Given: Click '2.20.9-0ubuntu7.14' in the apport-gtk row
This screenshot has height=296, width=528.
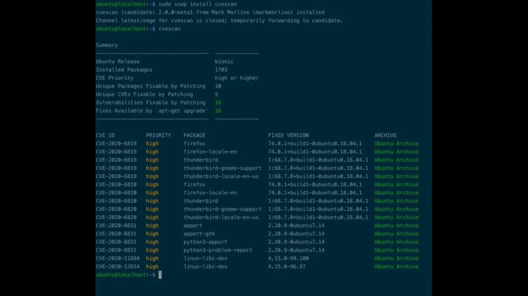Looking at the screenshot, I should 296,234.
